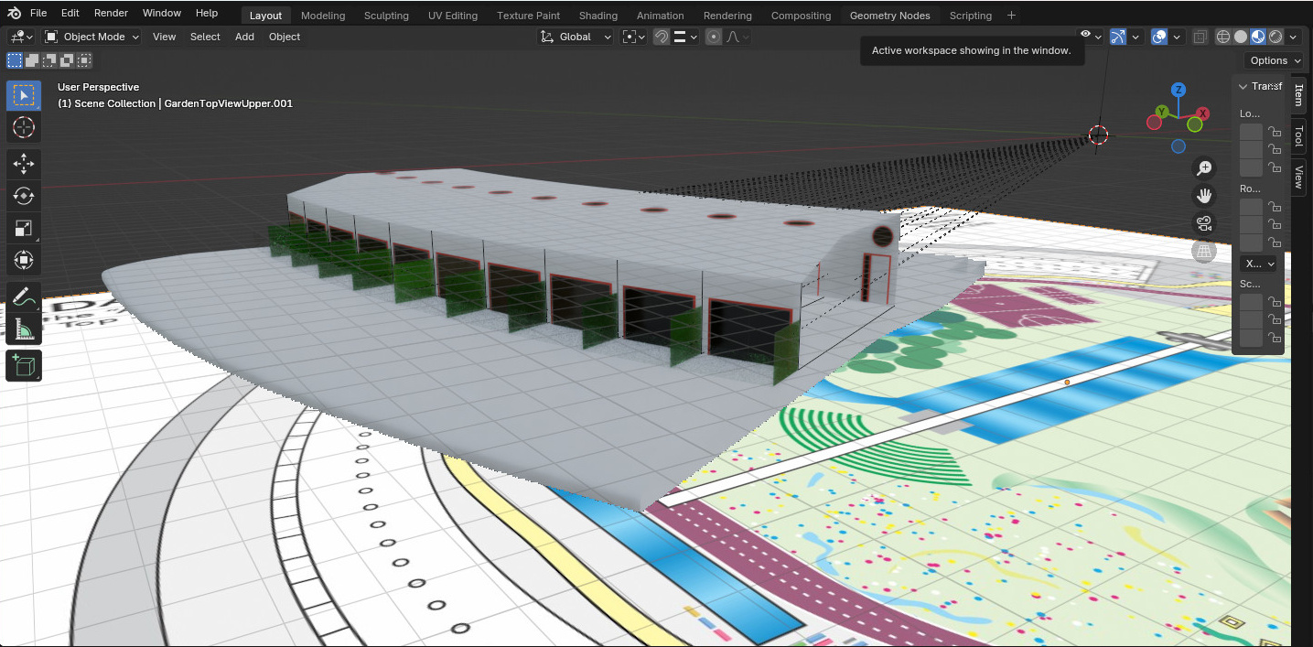Choose the Annotate pencil tool
The image size is (1313, 647).
(24, 297)
